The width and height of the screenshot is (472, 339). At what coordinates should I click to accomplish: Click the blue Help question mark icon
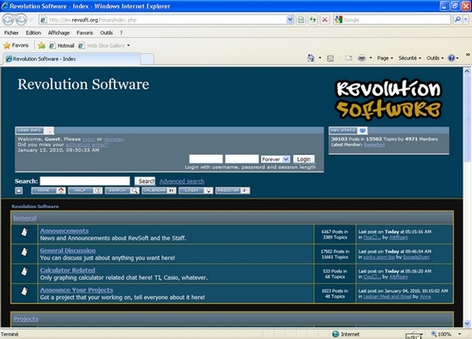451,58
